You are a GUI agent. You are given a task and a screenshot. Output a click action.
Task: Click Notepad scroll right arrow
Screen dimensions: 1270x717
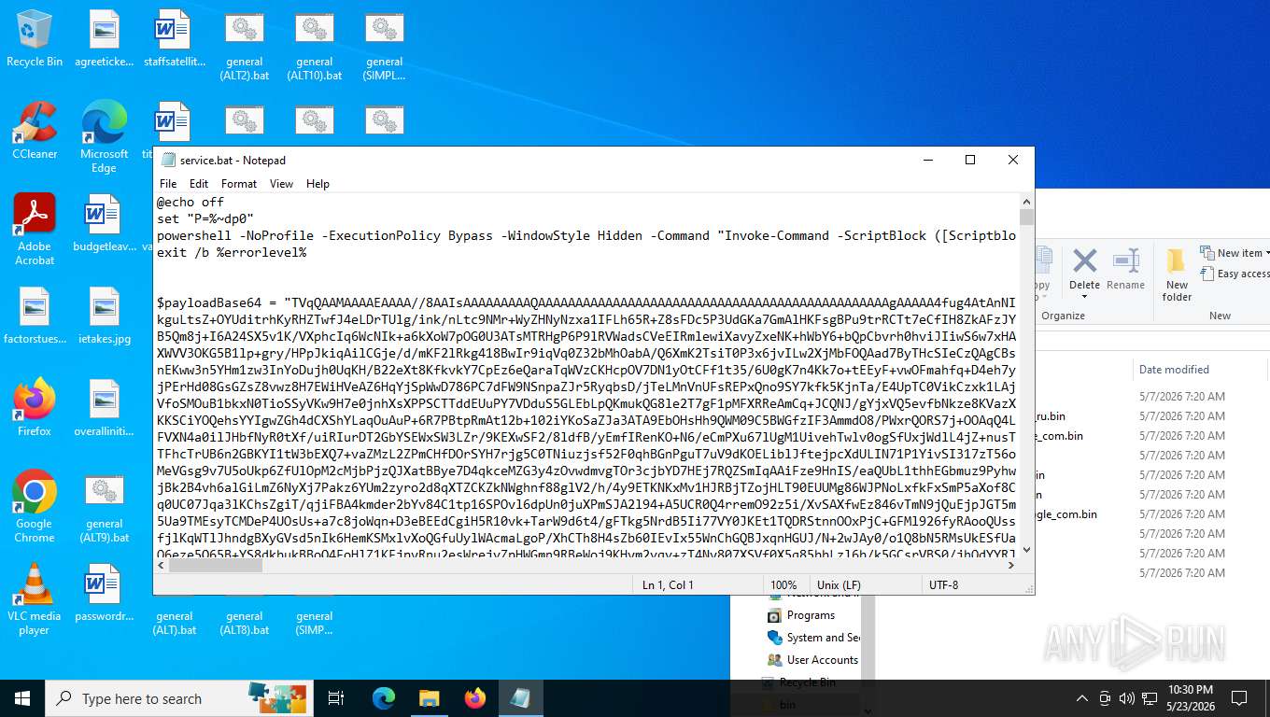[1010, 565]
